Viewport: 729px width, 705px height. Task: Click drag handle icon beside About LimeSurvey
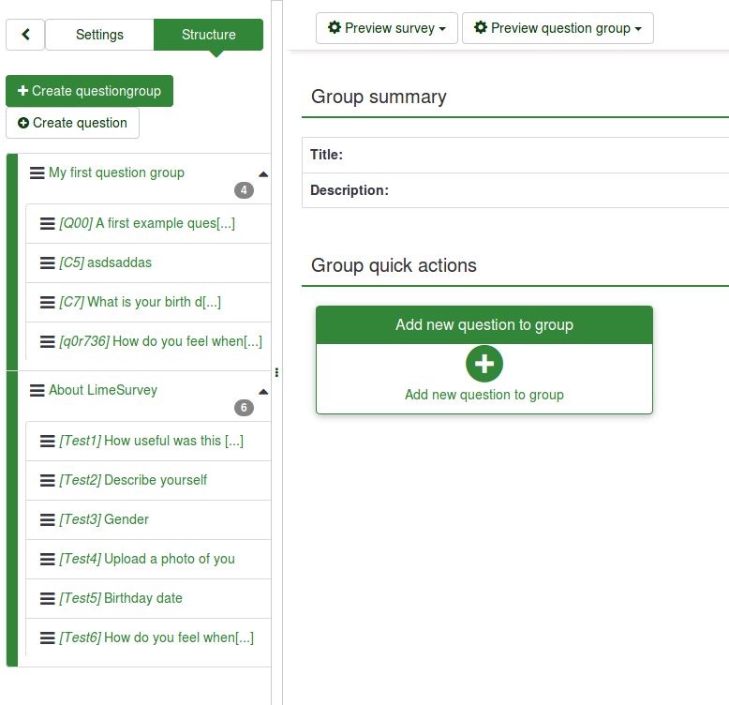coord(37,391)
